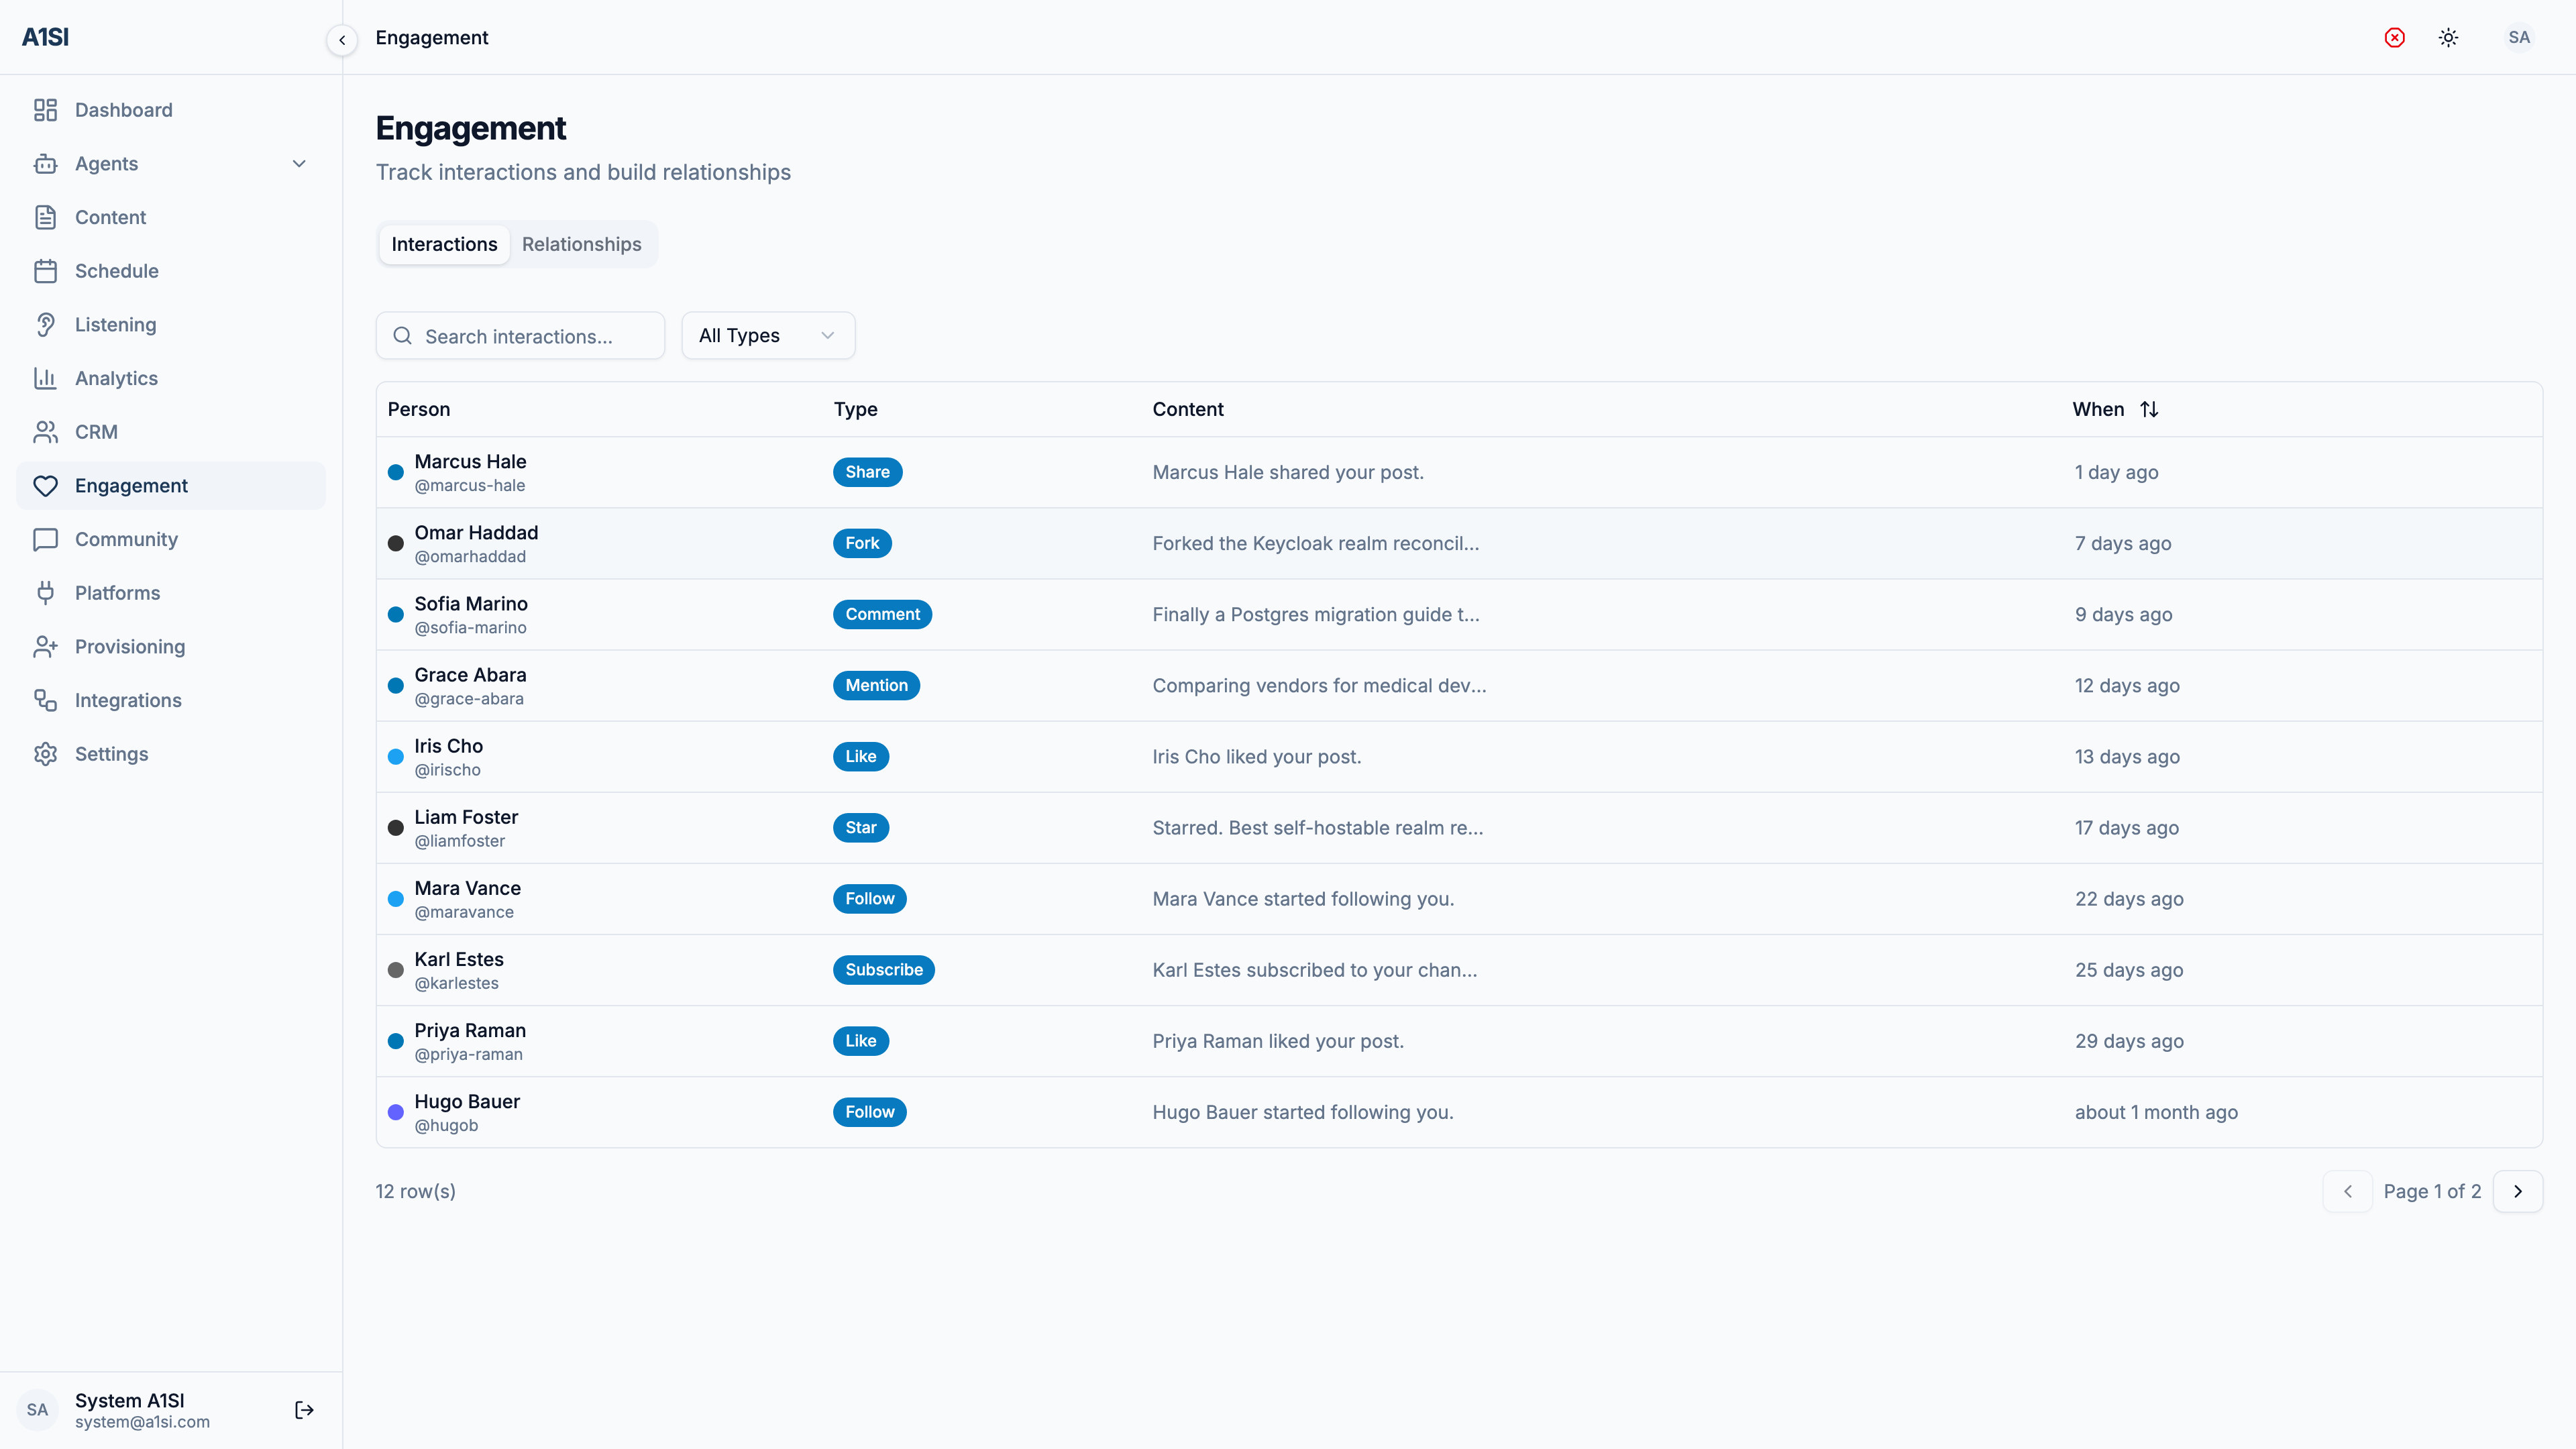This screenshot has width=2576, height=1449.
Task: Click the '12 row(s)' count text
Action: click(416, 1191)
